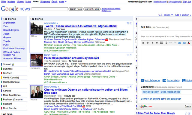
Task: Toggle underline in the dot editor toolbar
Action: (148, 43)
